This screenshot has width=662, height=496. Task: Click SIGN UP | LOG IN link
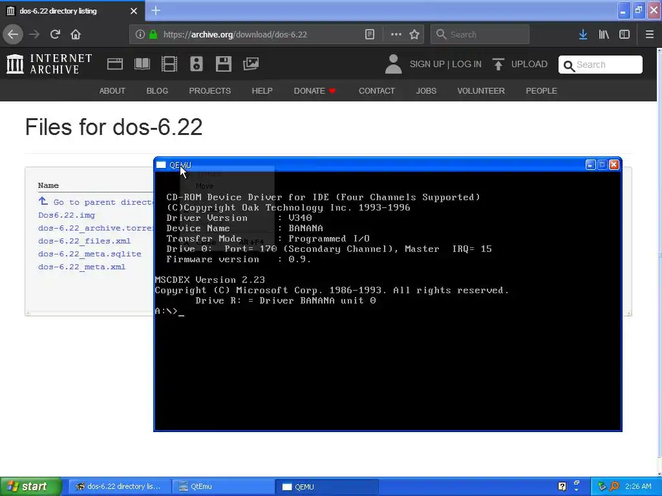(x=445, y=64)
